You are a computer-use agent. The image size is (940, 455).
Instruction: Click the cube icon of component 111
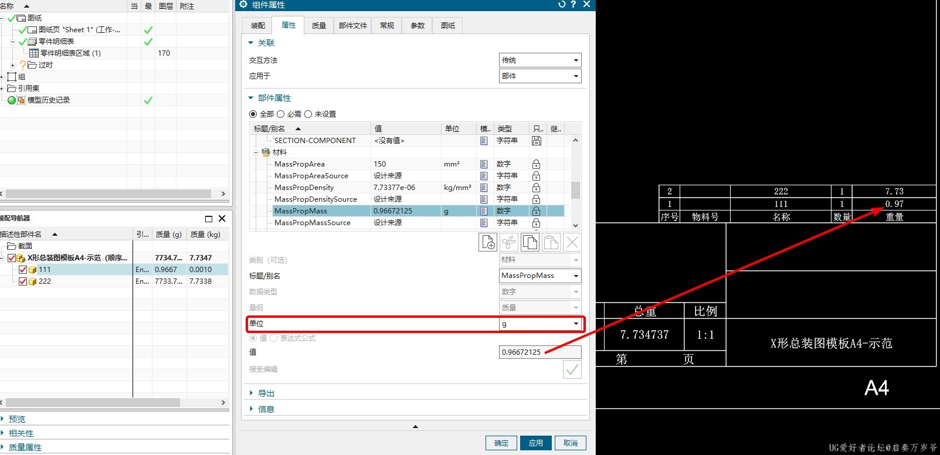point(33,270)
